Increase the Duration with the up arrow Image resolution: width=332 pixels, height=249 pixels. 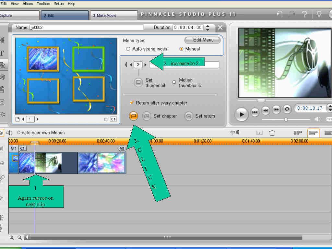[x=208, y=26]
